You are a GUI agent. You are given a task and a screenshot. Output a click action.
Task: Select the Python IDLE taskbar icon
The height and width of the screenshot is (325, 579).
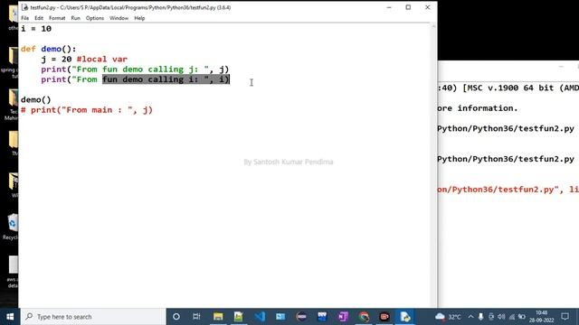pos(405,317)
